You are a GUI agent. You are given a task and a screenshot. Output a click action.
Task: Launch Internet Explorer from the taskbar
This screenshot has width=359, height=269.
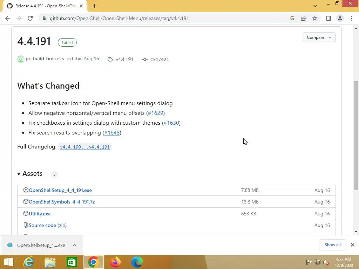(29, 262)
